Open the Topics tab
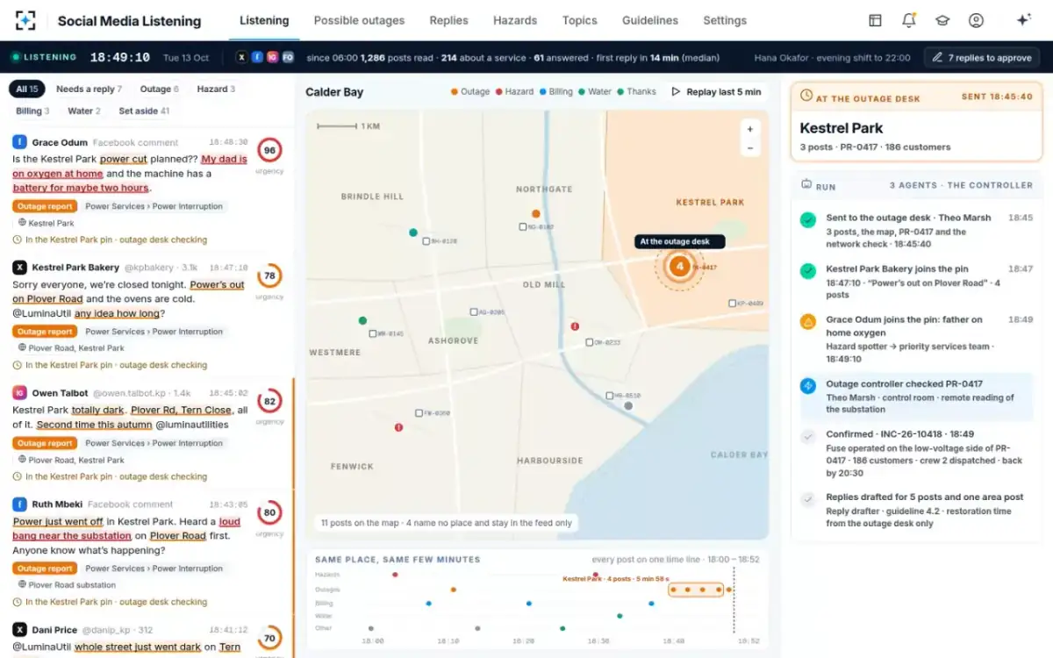 point(579,20)
